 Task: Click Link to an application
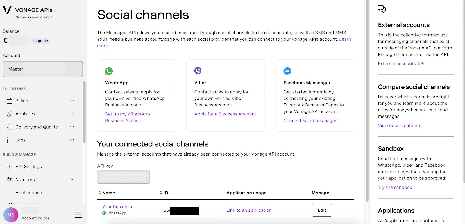tap(249, 210)
